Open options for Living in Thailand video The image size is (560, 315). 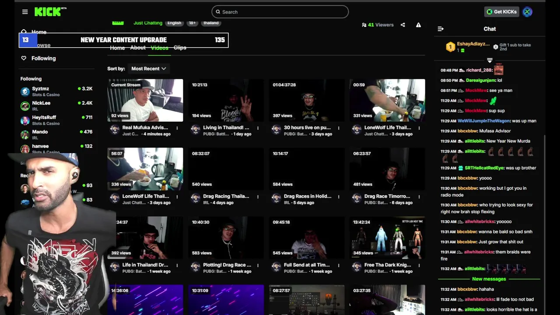(x=258, y=128)
